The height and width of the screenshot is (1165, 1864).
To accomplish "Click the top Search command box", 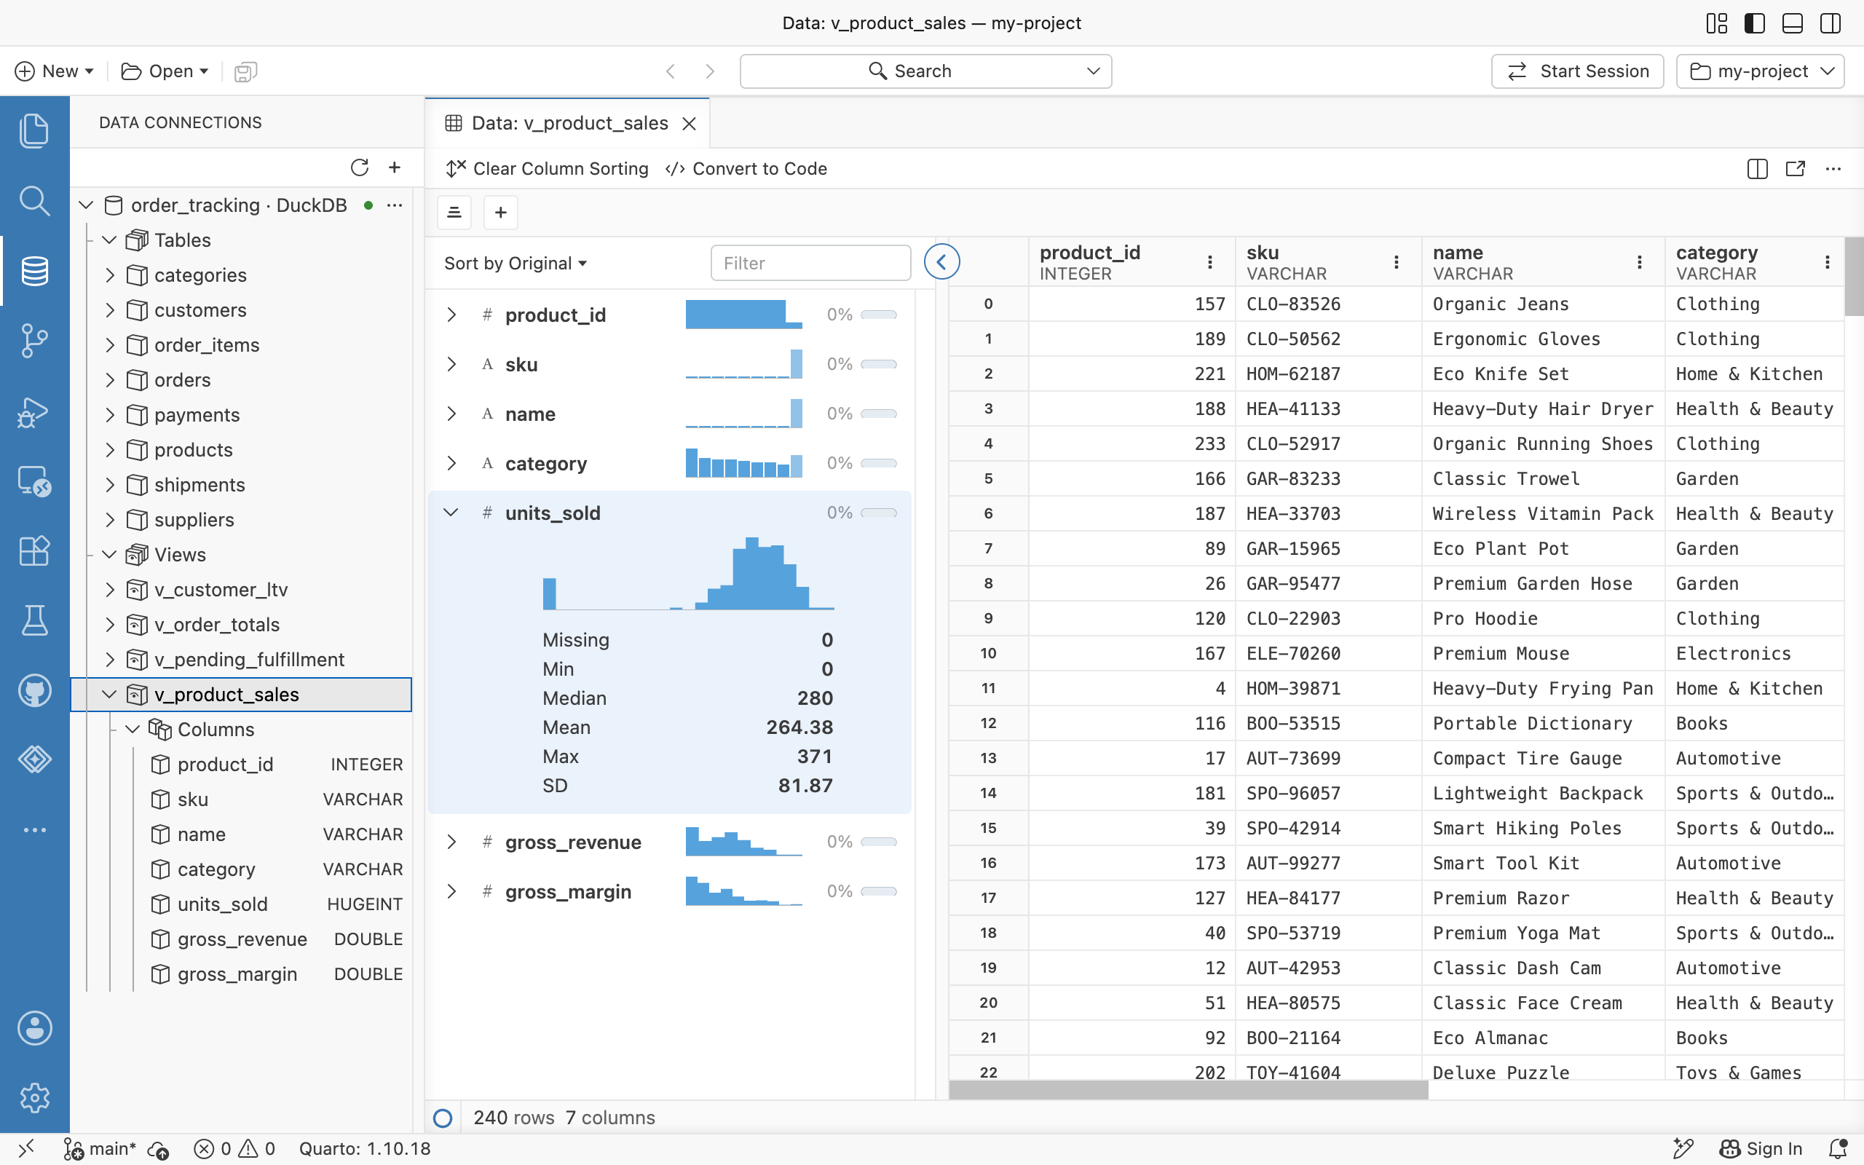I will (925, 71).
